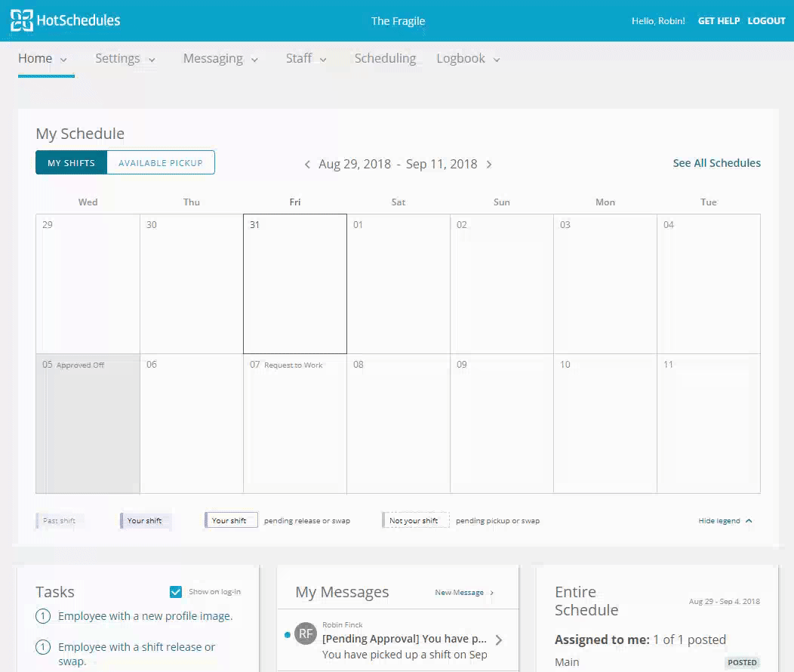Click the blue unread message dot

[287, 635]
